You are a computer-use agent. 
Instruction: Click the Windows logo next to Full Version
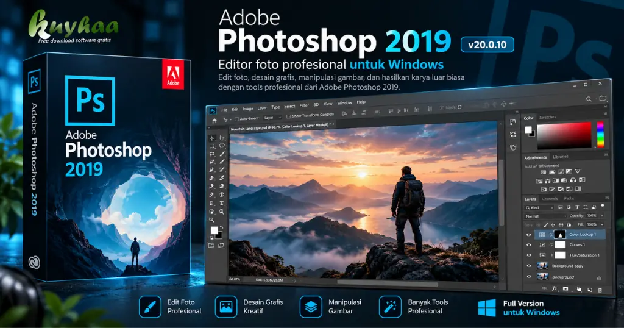487,308
